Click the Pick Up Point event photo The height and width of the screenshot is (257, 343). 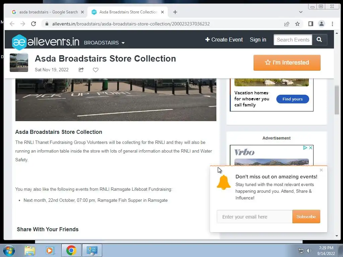(116, 100)
